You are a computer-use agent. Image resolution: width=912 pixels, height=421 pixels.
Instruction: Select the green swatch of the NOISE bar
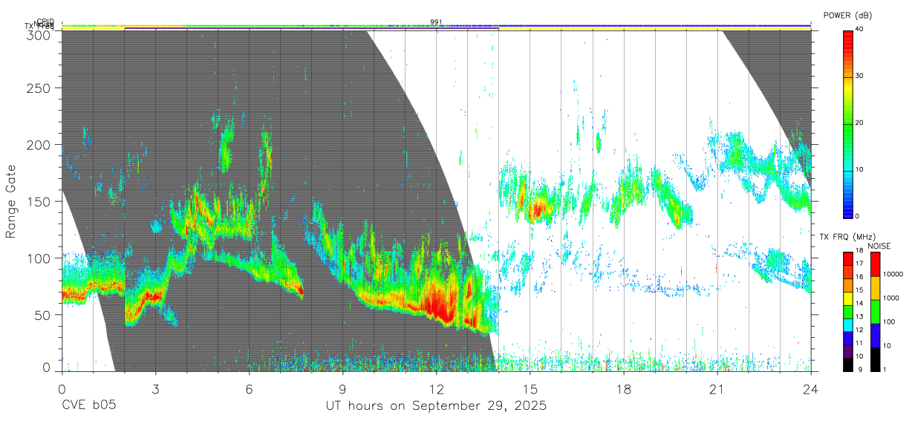875,311
